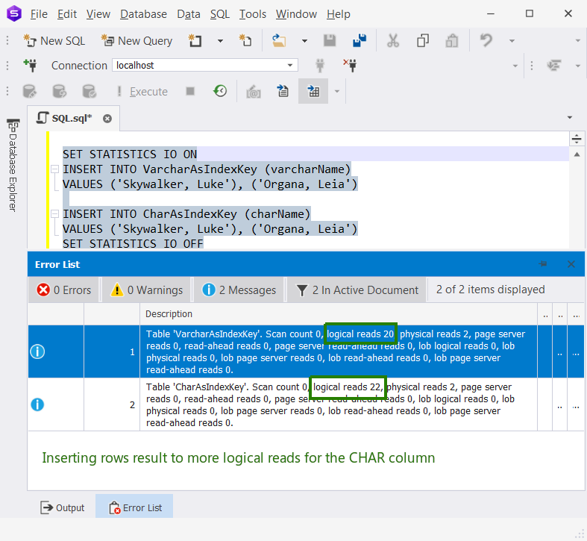Open the Edit menu
Screen dimensions: 587x541
tap(67, 14)
